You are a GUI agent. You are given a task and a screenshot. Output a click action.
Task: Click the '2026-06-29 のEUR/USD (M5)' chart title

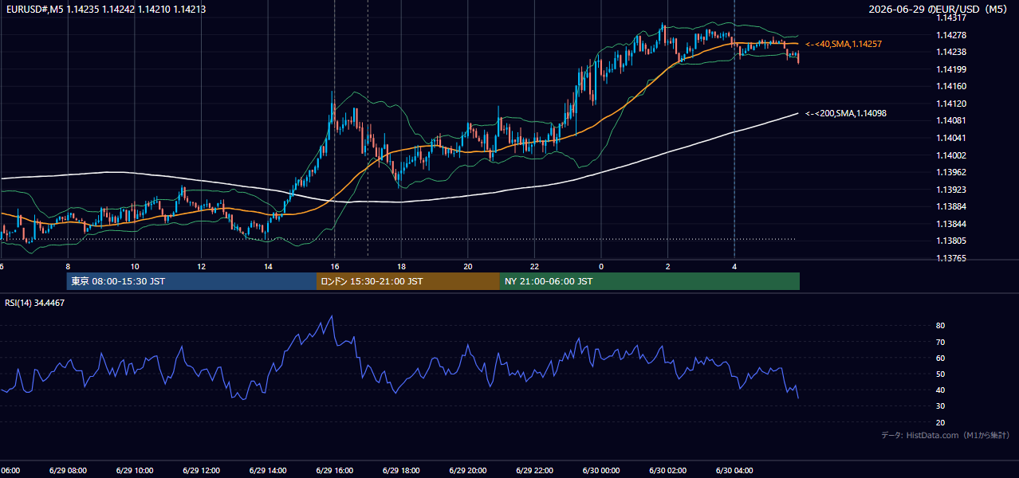coord(938,10)
